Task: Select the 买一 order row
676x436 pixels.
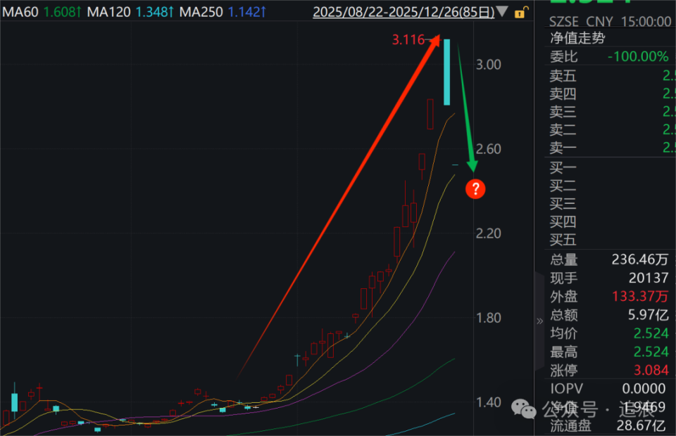Action: 612,167
